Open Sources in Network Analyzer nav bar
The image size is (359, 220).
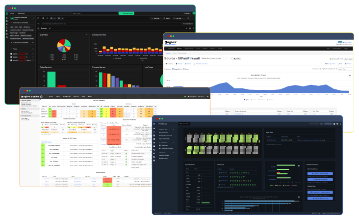[179, 49]
